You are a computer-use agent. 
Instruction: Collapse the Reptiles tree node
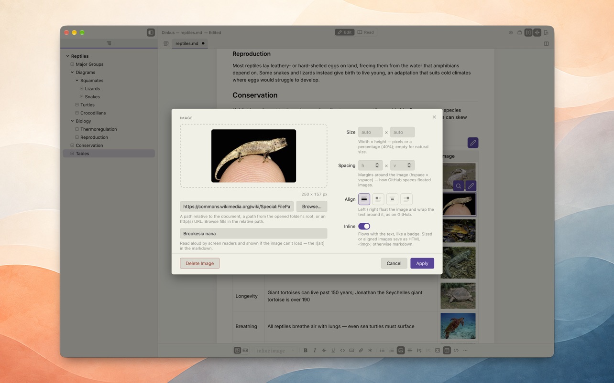pos(68,56)
